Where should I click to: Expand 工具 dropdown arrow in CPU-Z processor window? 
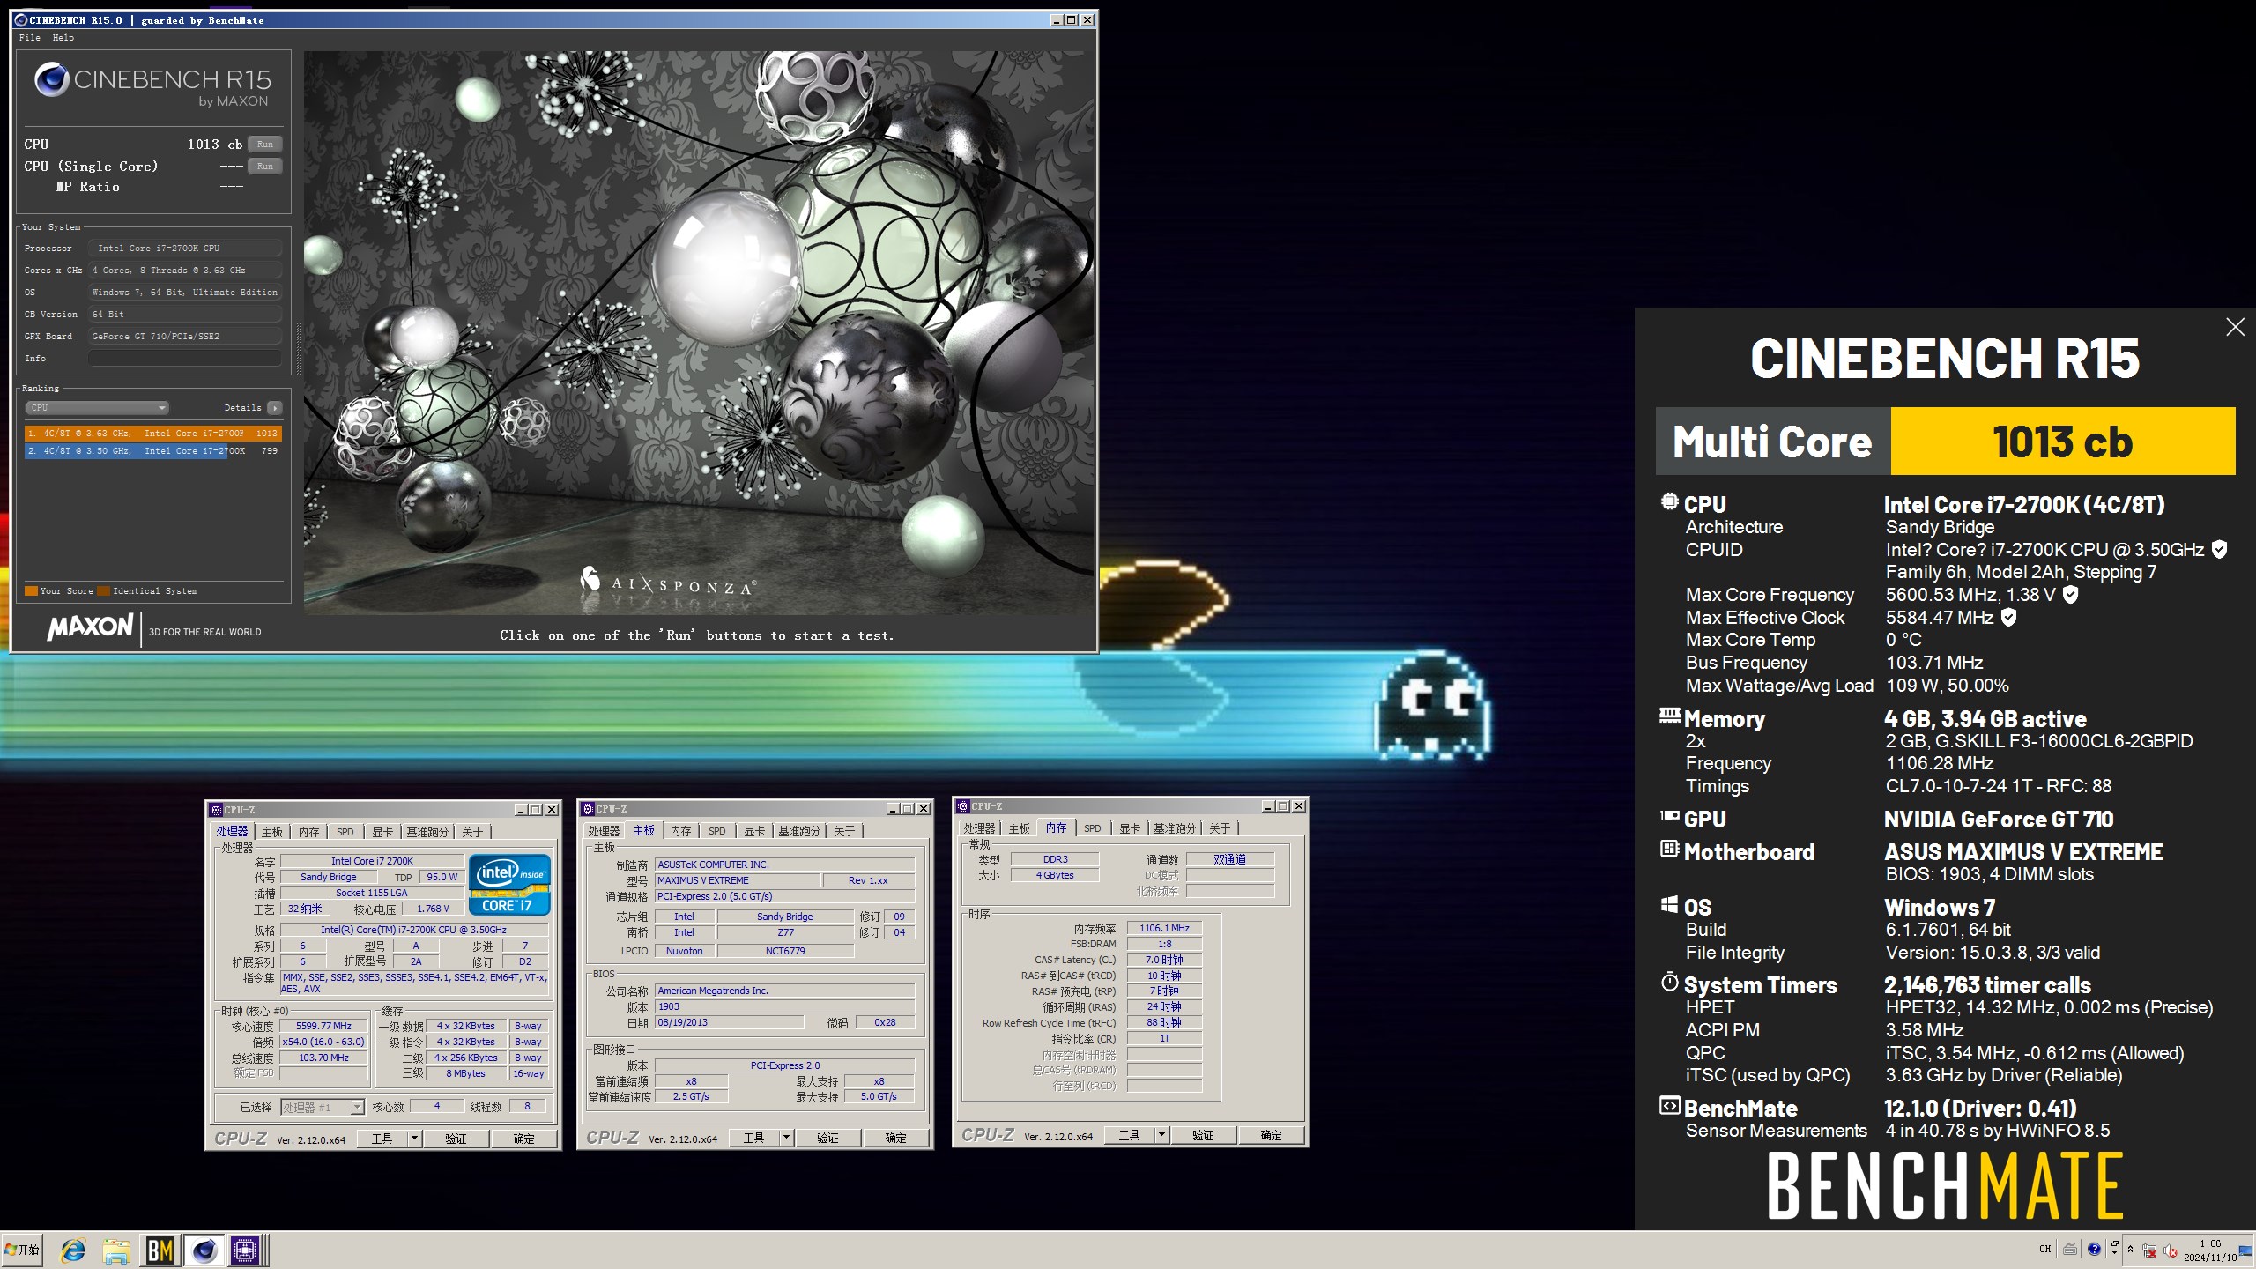click(x=414, y=1139)
